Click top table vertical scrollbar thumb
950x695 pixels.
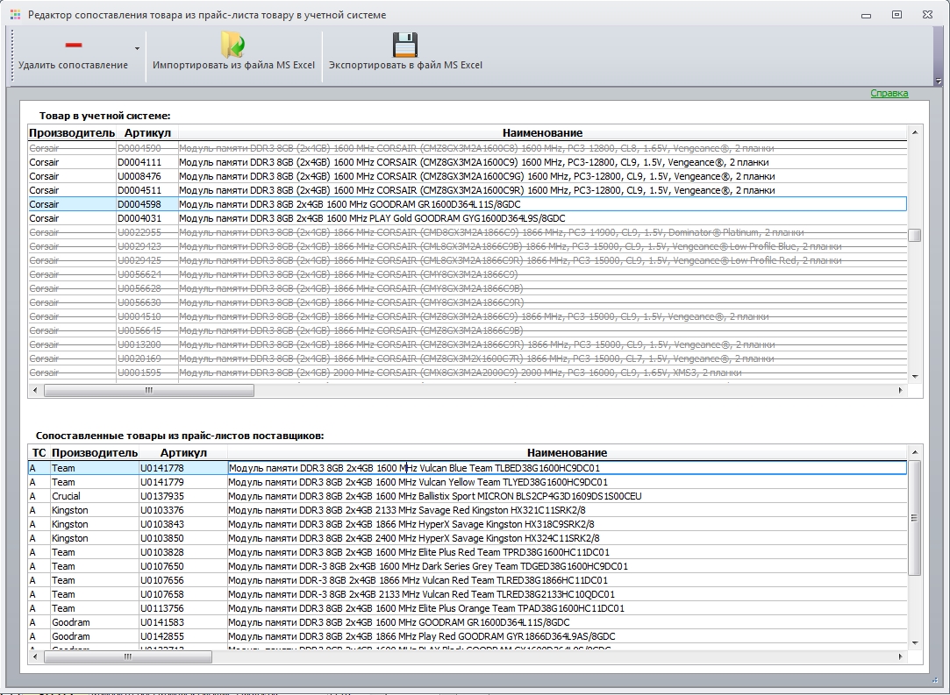[915, 235]
